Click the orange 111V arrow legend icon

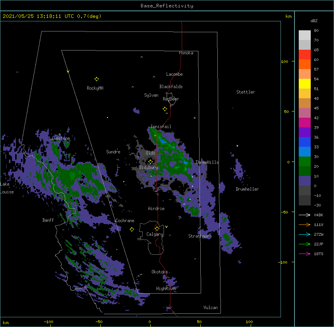(305, 225)
